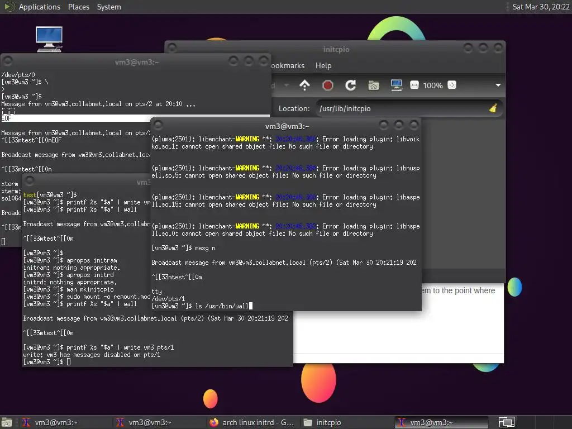Open the Computer desktop icon
The image size is (572, 429).
(49, 39)
